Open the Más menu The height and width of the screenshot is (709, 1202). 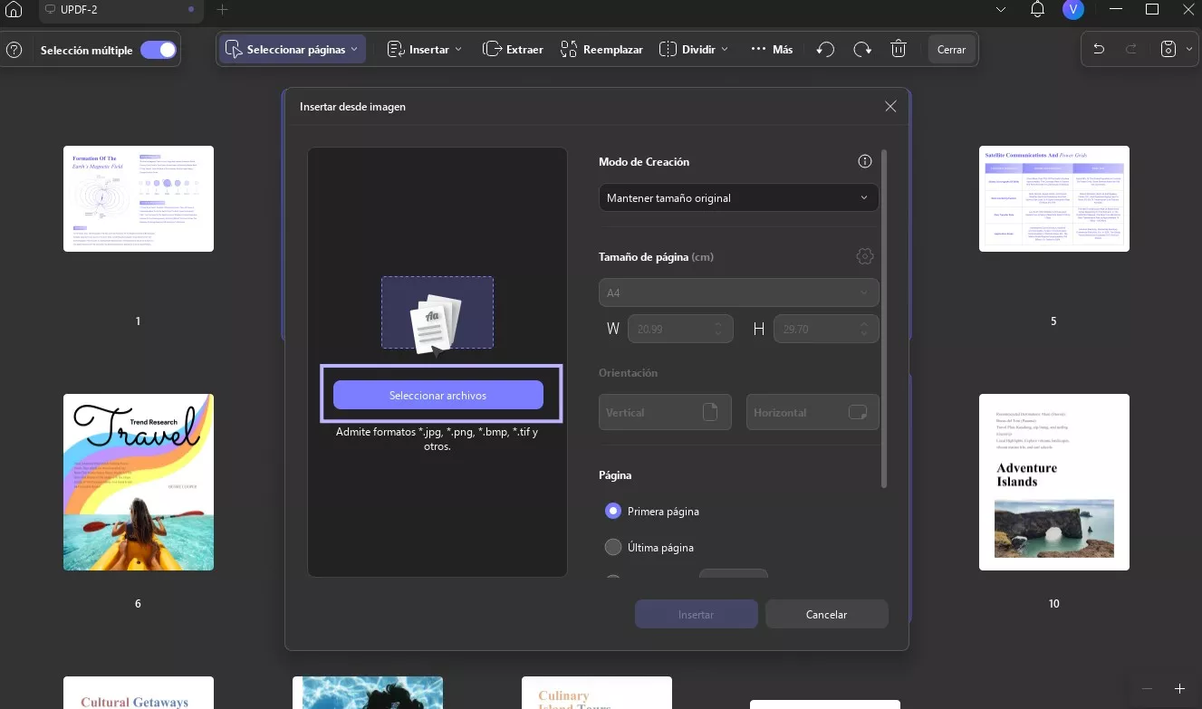click(772, 50)
